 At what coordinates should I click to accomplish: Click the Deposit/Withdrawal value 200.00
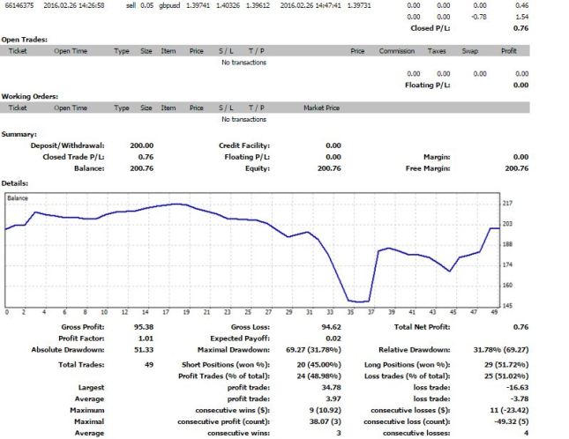141,145
